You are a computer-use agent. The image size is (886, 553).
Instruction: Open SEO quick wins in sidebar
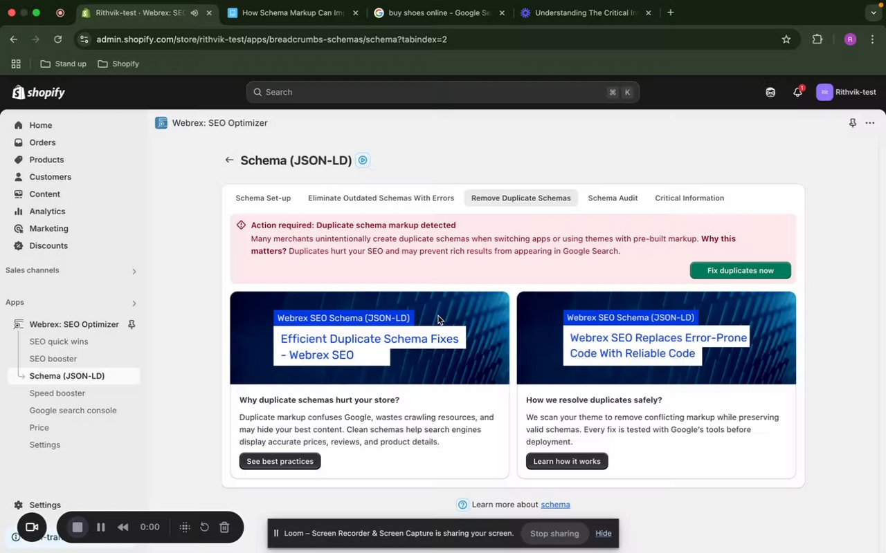coord(59,341)
